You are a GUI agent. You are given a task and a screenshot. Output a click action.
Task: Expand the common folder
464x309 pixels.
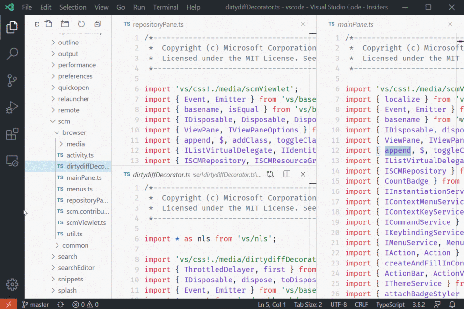(75, 245)
